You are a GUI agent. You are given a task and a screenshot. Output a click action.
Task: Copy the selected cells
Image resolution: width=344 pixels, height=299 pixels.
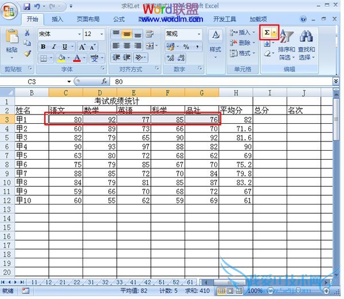point(27,43)
